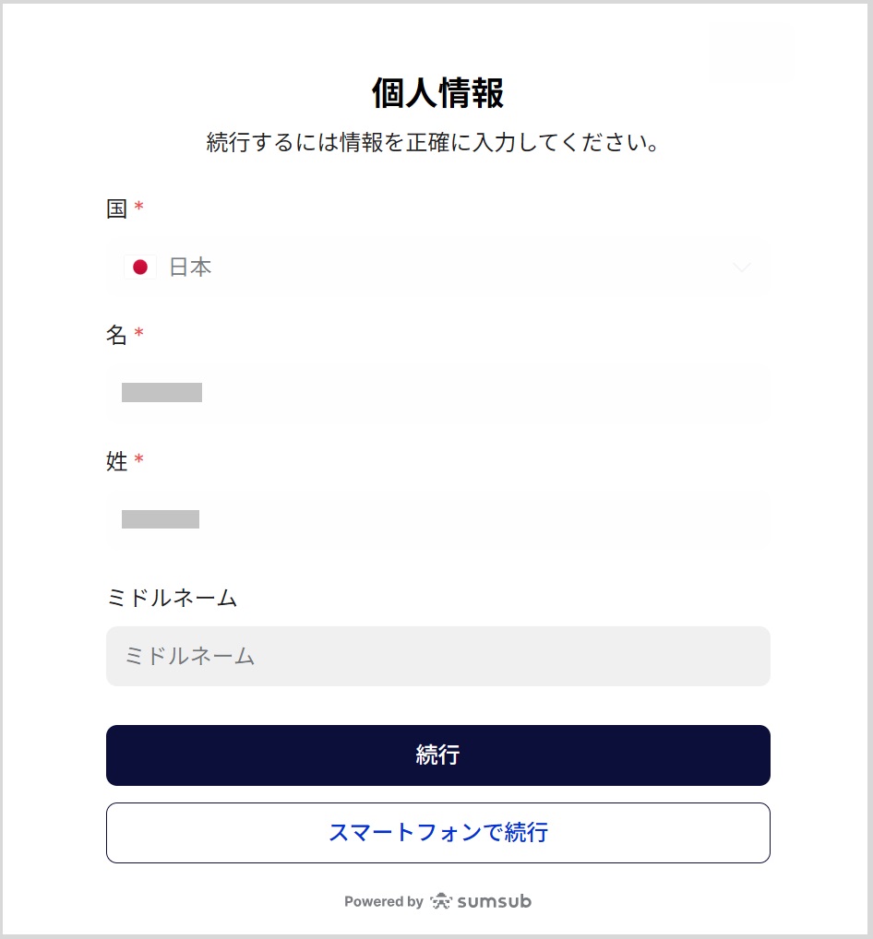Focus the 姓 last name input field
The height and width of the screenshot is (939, 873).
pos(438,519)
